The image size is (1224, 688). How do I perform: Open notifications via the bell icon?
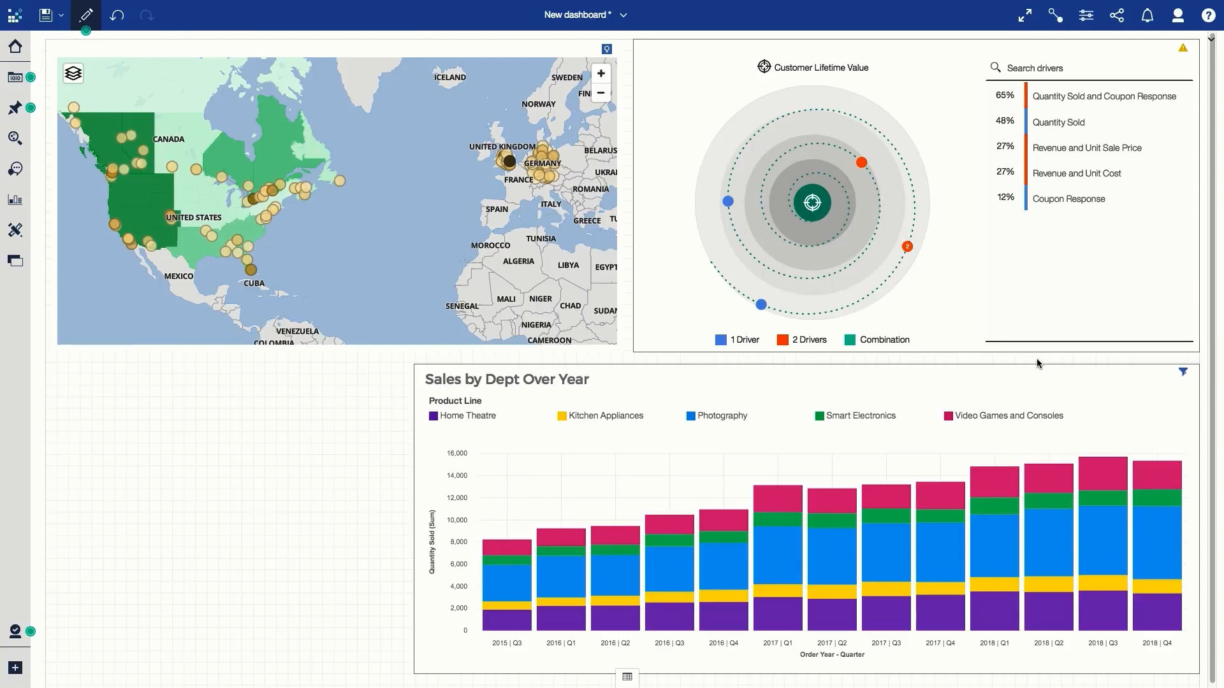1147,15
